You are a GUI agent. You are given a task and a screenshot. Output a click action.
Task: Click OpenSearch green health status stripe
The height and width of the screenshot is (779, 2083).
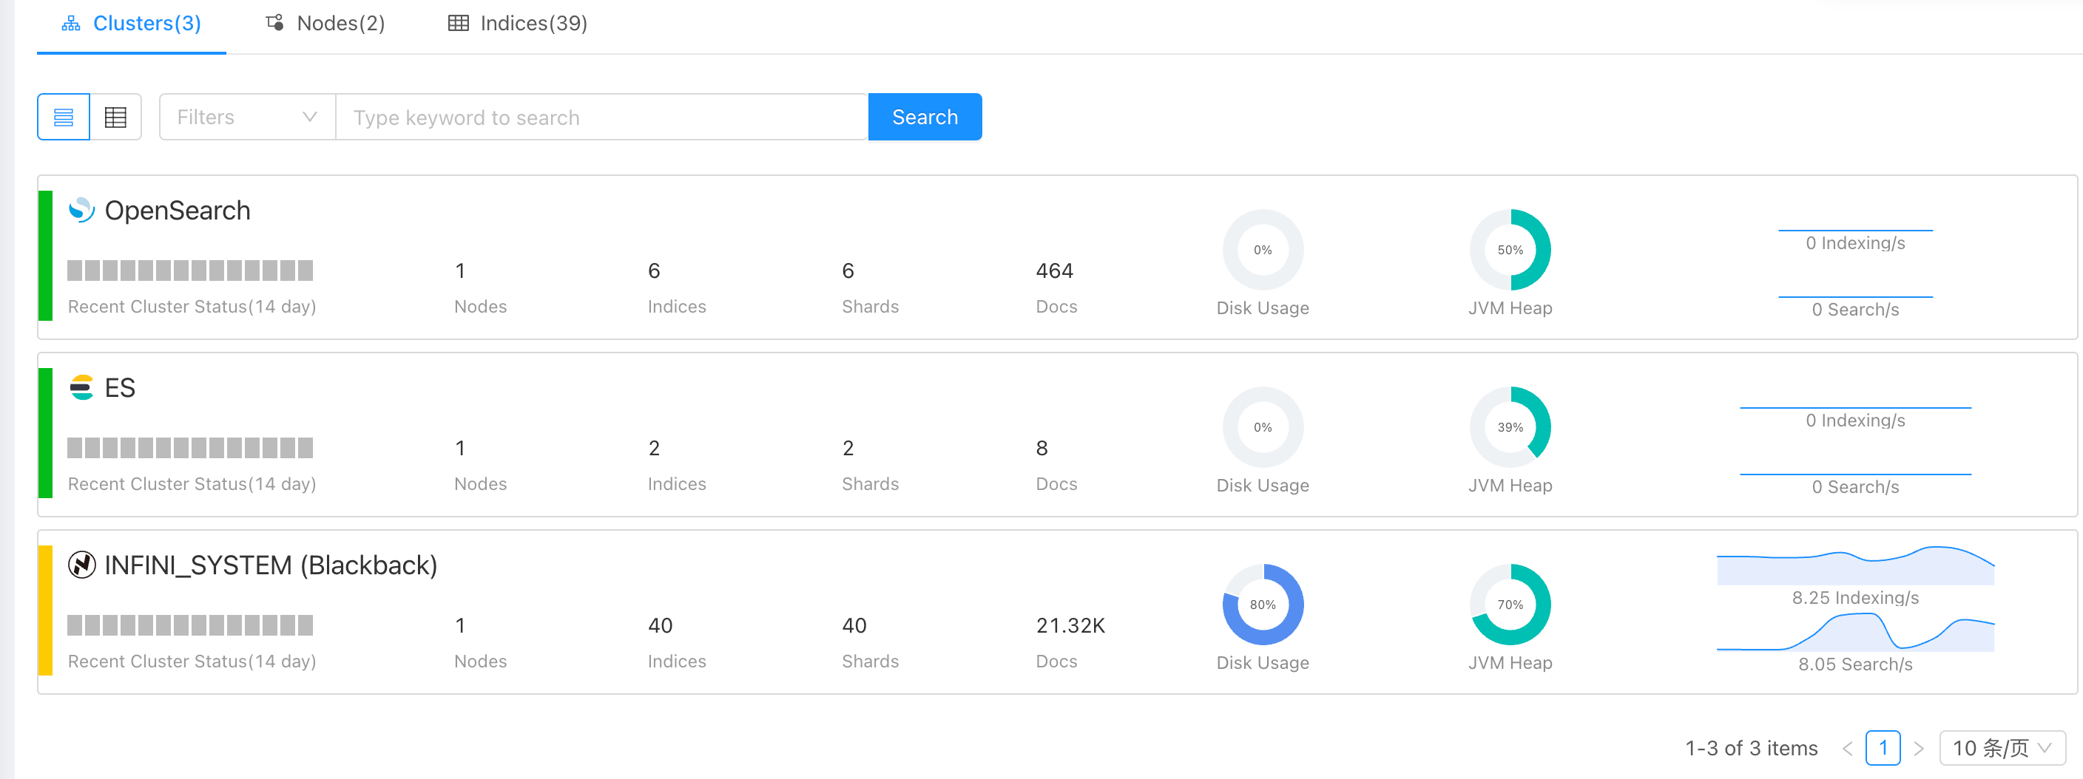coord(45,256)
